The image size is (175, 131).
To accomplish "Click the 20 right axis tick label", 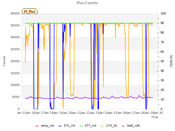I will [162, 90].
